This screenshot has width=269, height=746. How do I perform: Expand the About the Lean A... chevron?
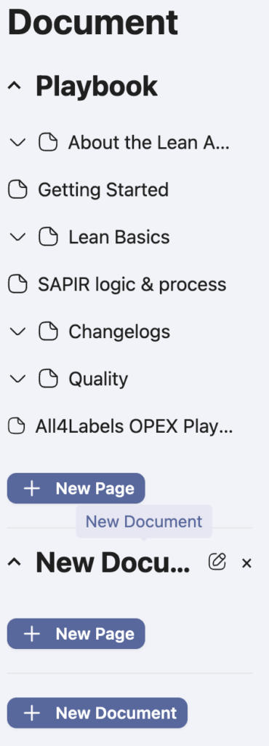click(x=17, y=142)
